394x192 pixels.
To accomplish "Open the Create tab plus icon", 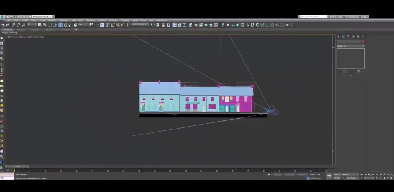I will (x=338, y=37).
